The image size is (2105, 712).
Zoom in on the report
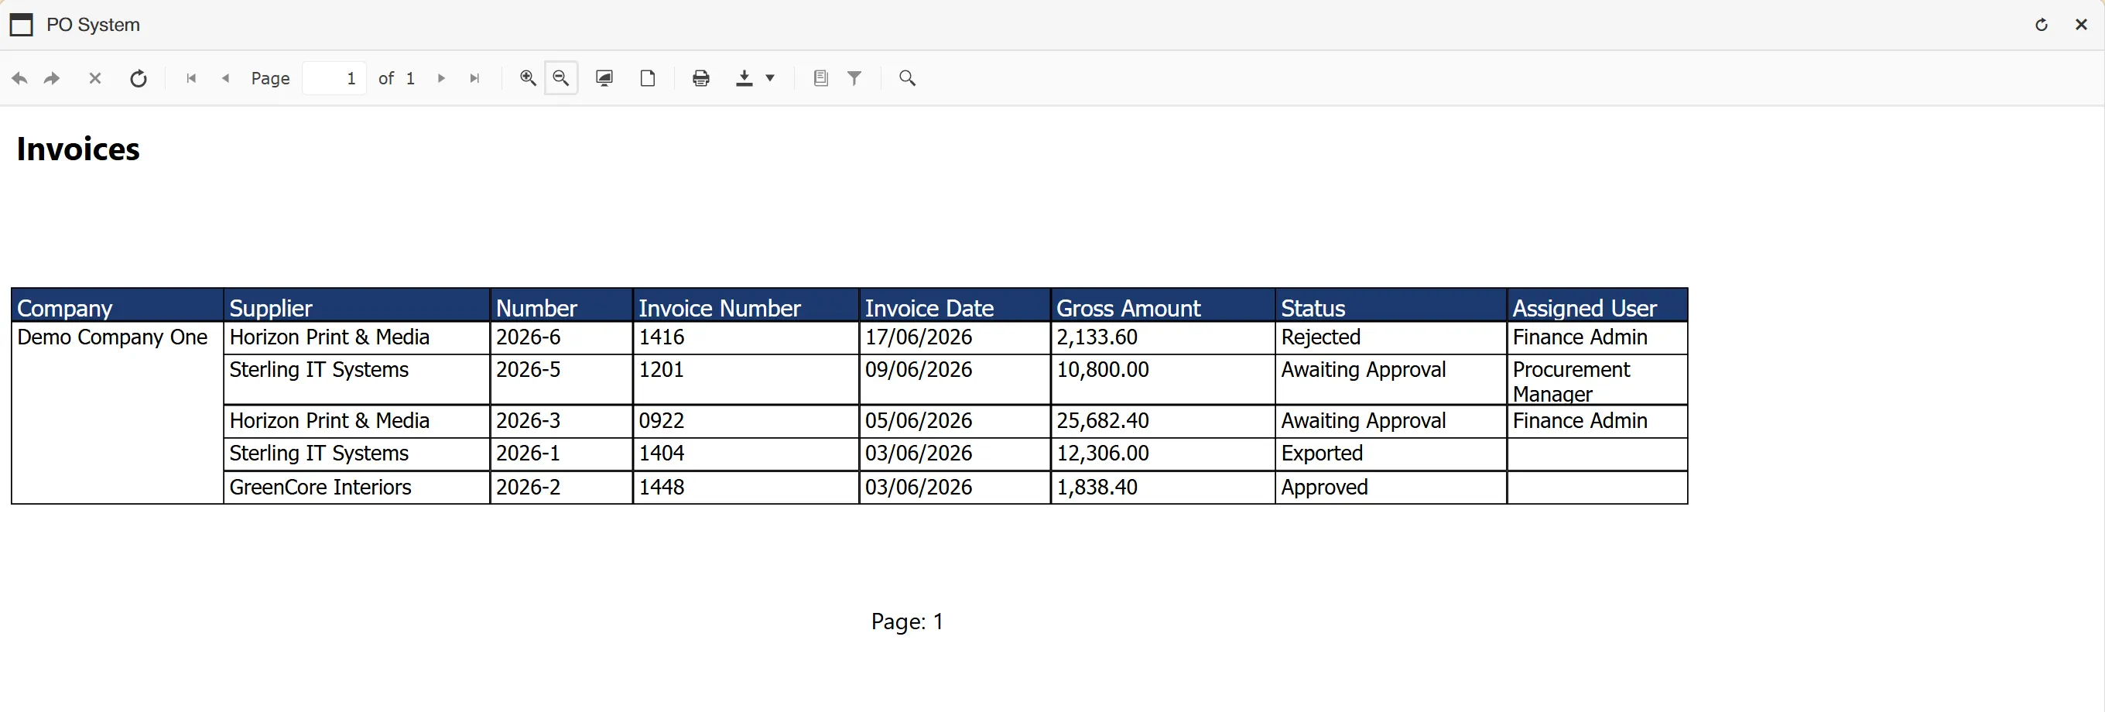(x=528, y=78)
